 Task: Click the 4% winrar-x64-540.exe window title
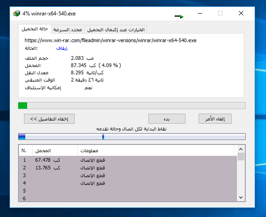pyautogui.click(x=49, y=14)
